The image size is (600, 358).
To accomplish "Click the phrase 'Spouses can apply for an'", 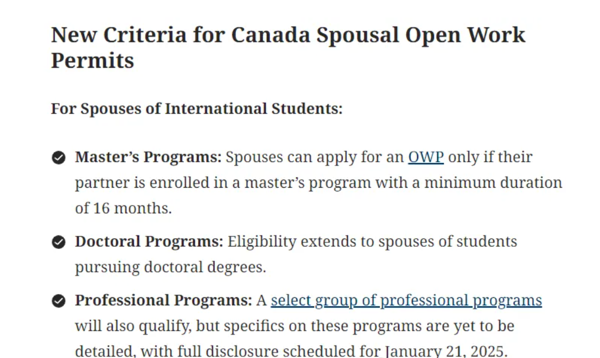I will click(x=315, y=157).
